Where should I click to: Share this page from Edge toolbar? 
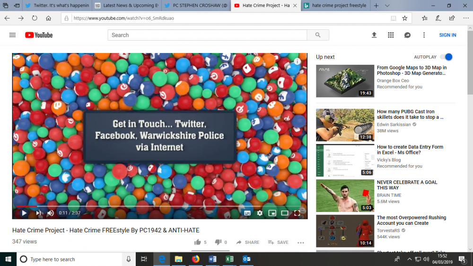452,18
